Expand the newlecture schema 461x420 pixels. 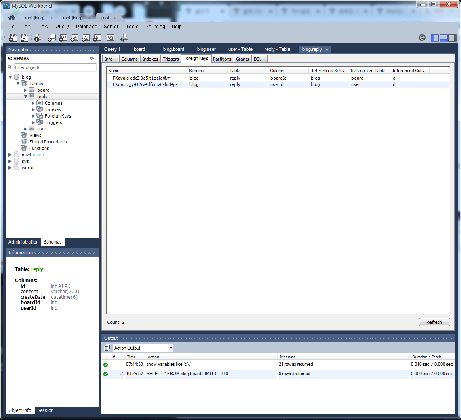click(x=10, y=155)
